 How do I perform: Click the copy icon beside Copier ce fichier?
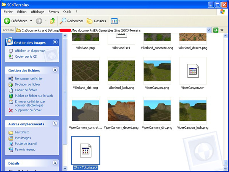tap(11, 90)
